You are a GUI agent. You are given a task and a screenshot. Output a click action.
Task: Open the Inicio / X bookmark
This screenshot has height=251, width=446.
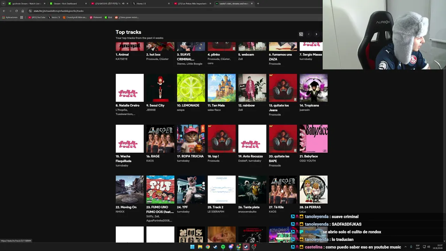click(54, 17)
